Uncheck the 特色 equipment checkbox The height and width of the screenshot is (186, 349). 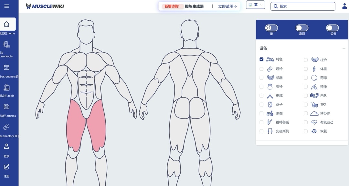(261, 59)
